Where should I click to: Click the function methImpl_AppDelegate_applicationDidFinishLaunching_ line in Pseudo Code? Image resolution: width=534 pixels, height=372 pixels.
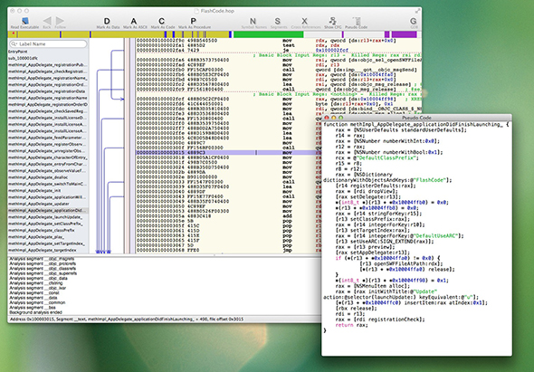pyautogui.click(x=416, y=125)
